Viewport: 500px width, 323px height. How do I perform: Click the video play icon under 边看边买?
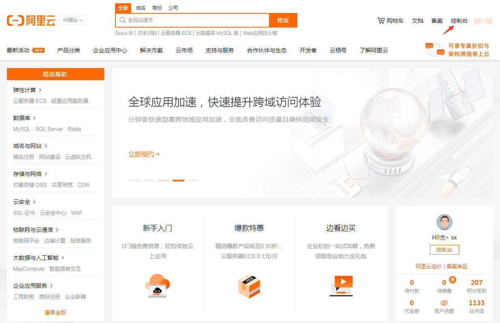[341, 286]
